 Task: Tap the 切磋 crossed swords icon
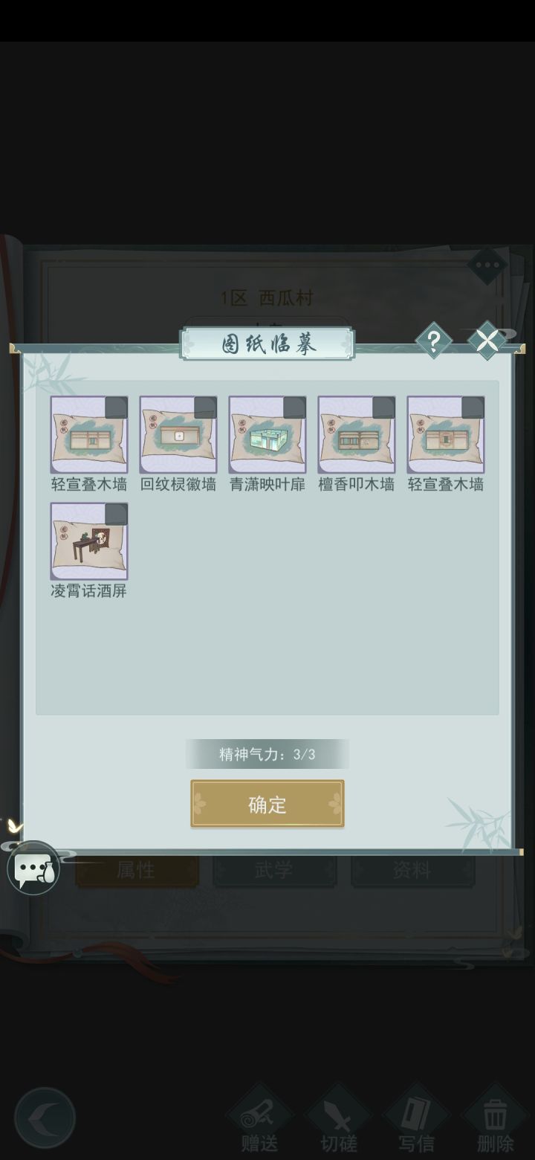coord(339,1118)
